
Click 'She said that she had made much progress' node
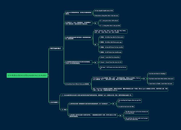click(137, 119)
